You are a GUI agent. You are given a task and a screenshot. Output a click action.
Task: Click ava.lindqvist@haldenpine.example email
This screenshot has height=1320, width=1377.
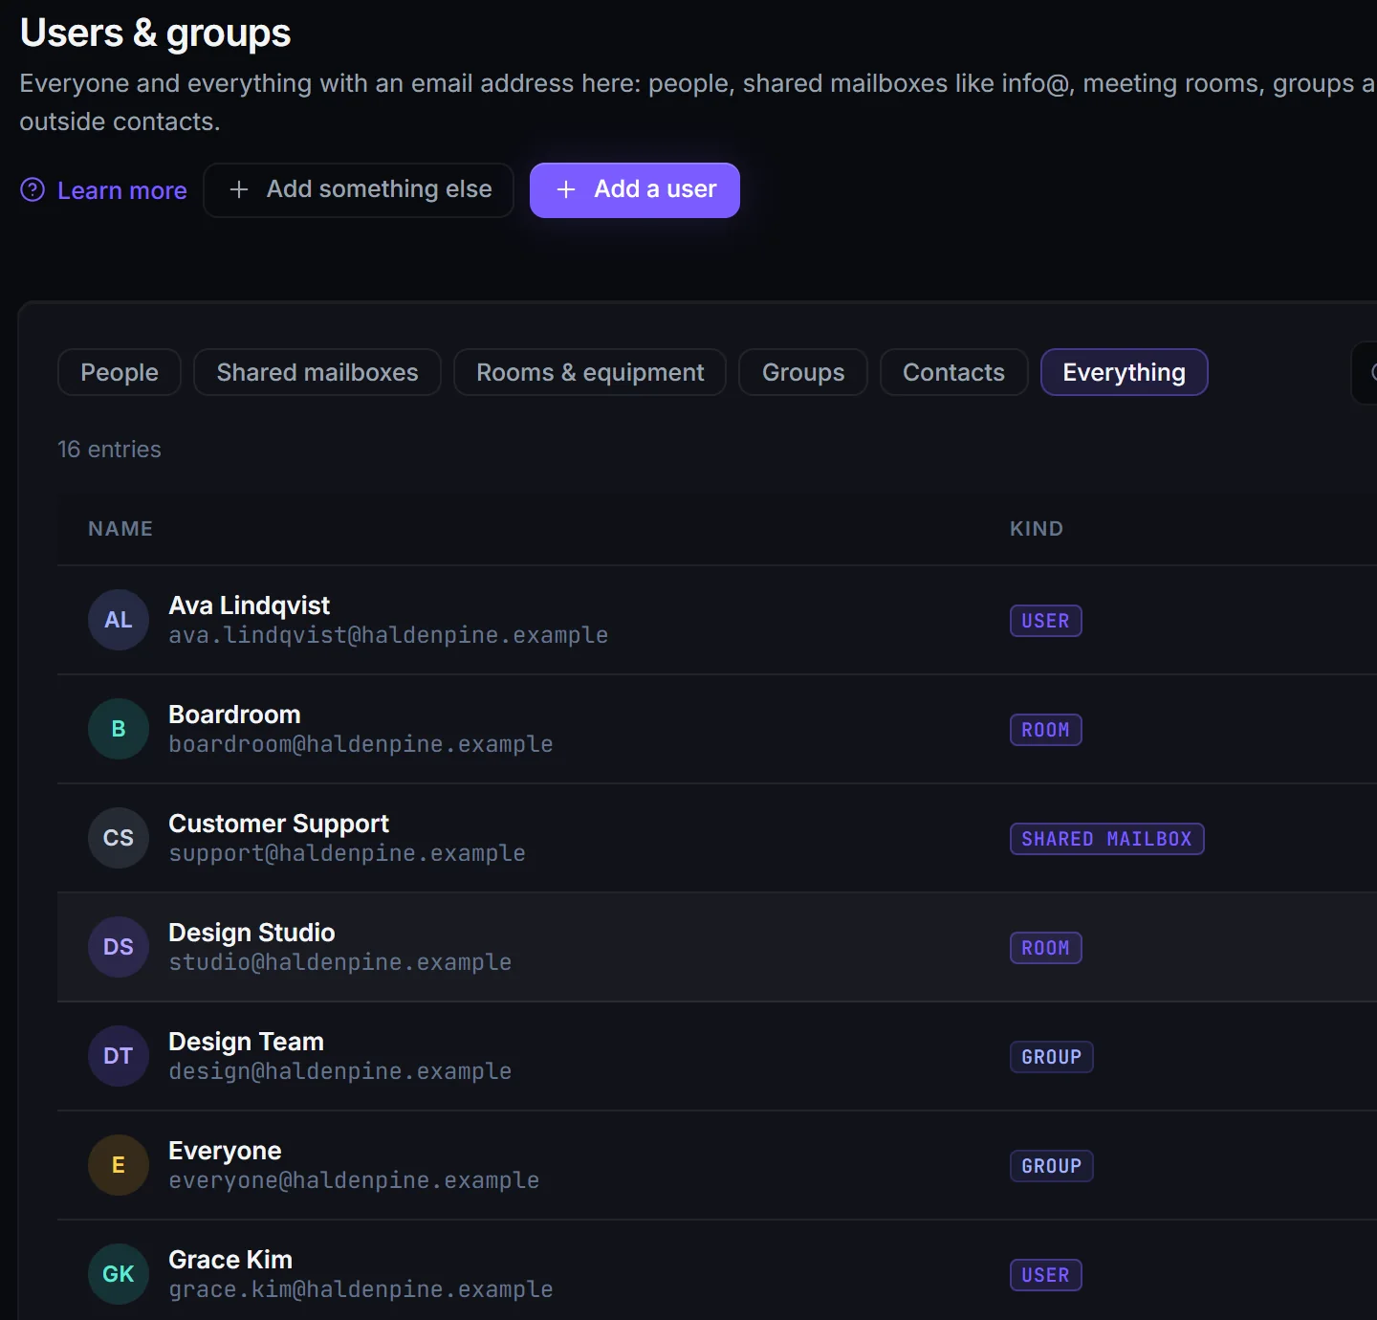click(388, 635)
